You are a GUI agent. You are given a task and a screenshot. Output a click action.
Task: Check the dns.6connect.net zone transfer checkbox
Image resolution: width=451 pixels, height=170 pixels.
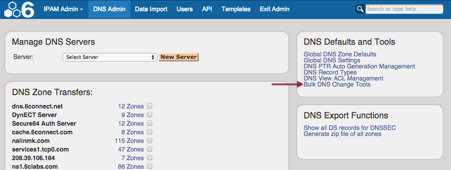coord(150,106)
